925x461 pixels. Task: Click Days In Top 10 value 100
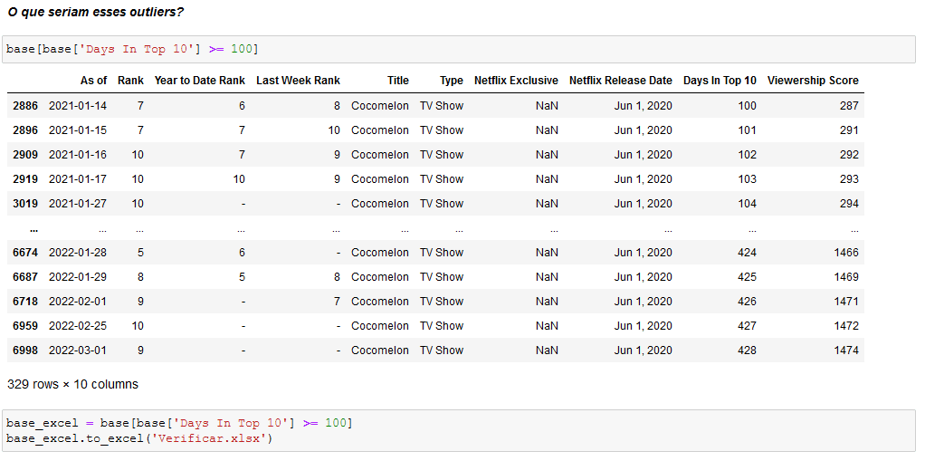point(747,106)
